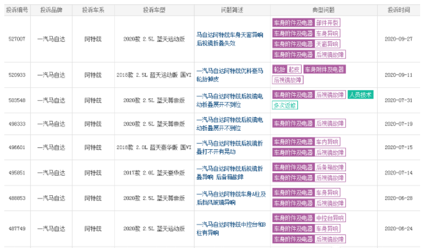422x248 pixels.
Task: Click 一汽马自达 brand in row 527007
Action: pos(51,39)
